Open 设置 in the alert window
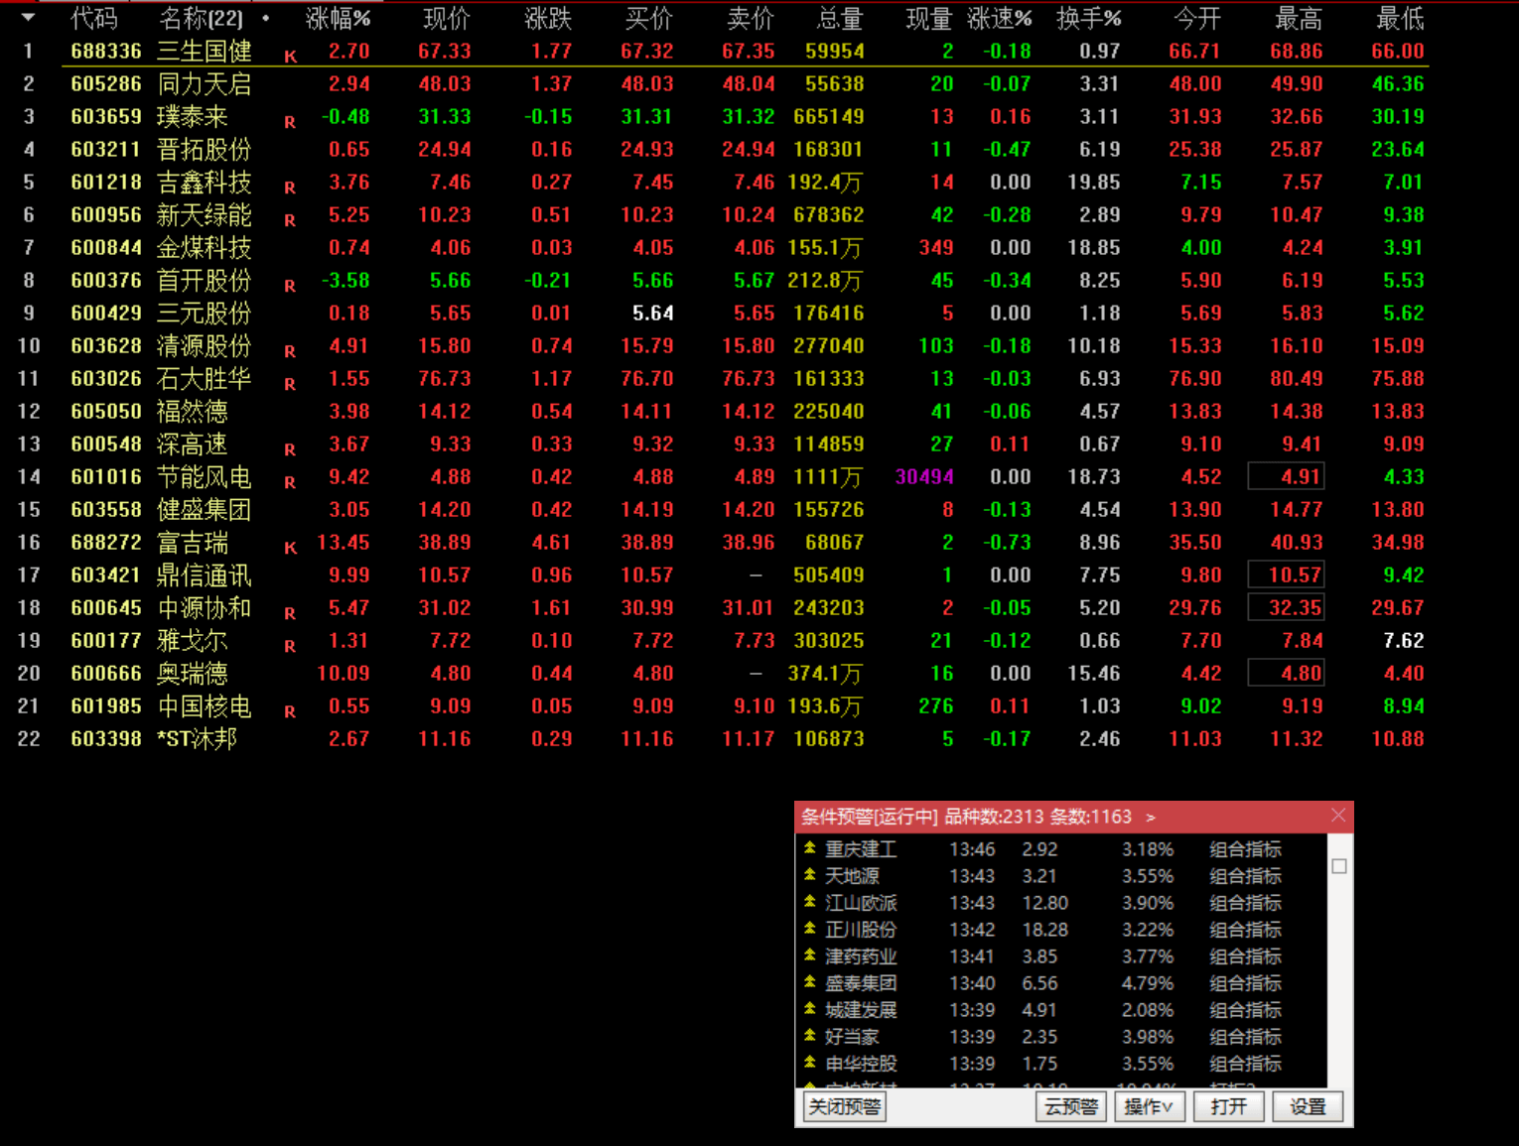 tap(1308, 1106)
